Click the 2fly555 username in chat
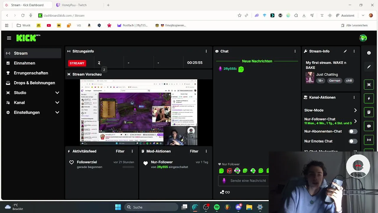Viewport: 378px width, 213px height. pos(230,69)
